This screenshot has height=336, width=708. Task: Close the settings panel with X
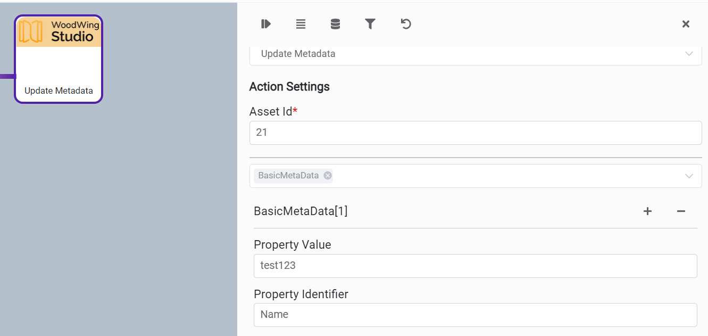[x=686, y=24]
